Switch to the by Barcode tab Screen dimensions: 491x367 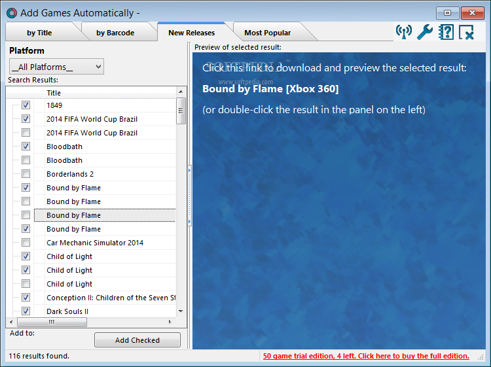tap(115, 33)
